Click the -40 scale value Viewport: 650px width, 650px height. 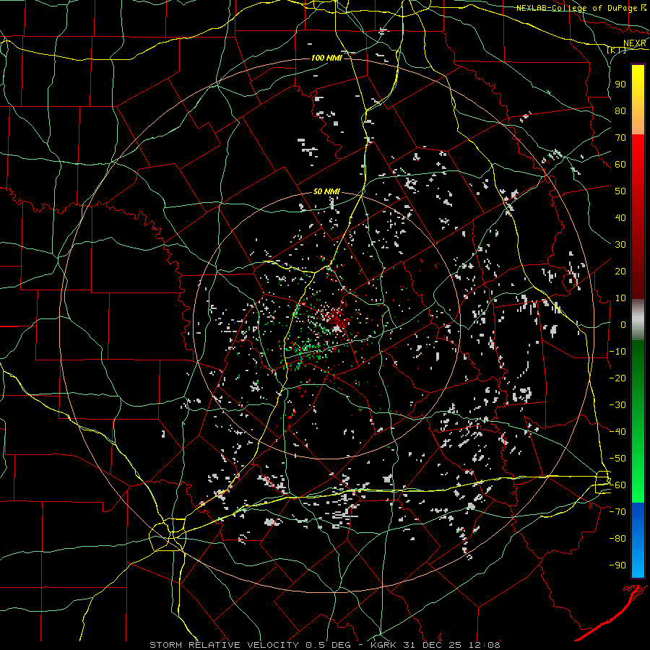coord(617,432)
